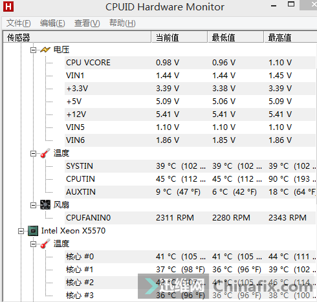Image resolution: width=317 pixels, height=302 pixels.
Task: Collapse the Intel Xeon X5570 node
Action: [x=21, y=232]
